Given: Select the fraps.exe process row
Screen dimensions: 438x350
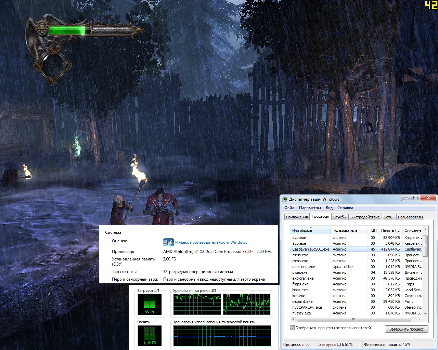Looking at the screenshot, I should coord(357,284).
